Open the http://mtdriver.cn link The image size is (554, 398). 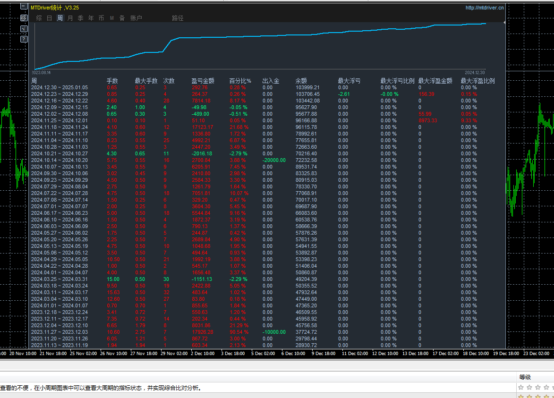(485, 8)
